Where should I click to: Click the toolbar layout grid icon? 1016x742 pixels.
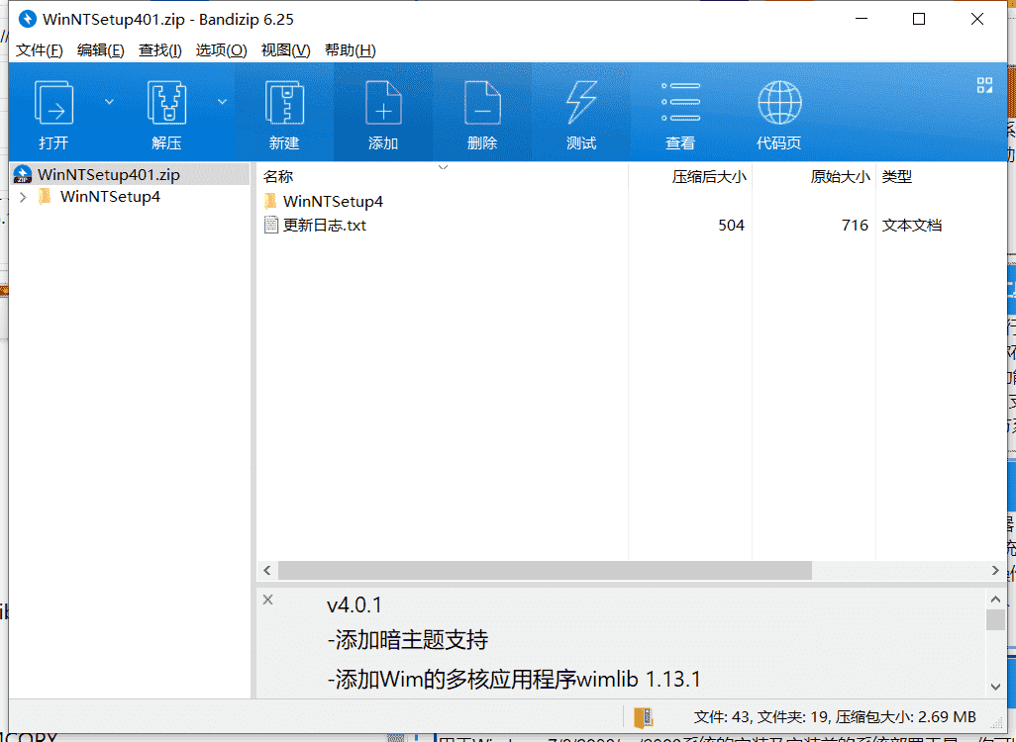(x=984, y=85)
